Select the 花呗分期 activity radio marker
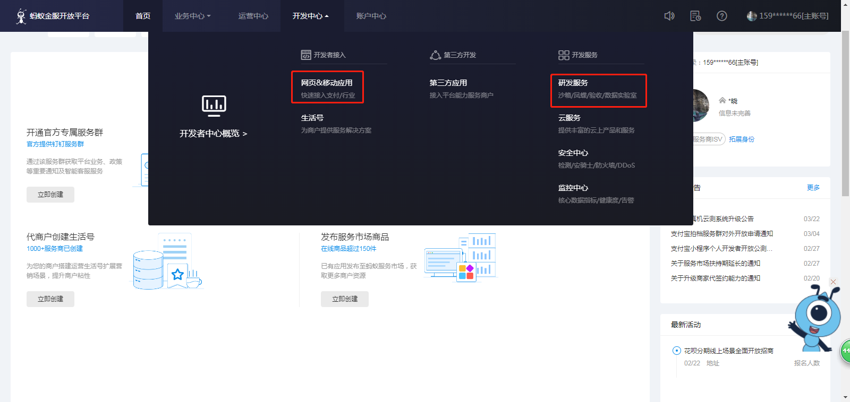The width and height of the screenshot is (850, 402). [677, 351]
